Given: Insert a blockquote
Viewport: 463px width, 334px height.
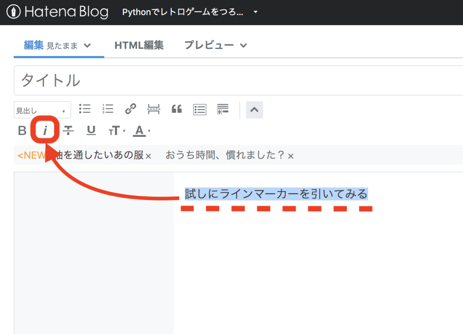Looking at the screenshot, I should tap(176, 109).
